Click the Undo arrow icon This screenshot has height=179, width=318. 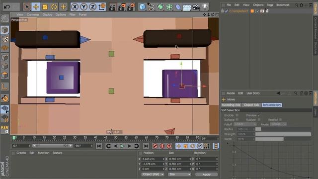pyautogui.click(x=7, y=6)
